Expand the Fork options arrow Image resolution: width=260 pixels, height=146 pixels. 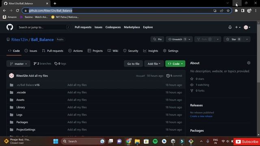pyautogui.click(x=218, y=39)
